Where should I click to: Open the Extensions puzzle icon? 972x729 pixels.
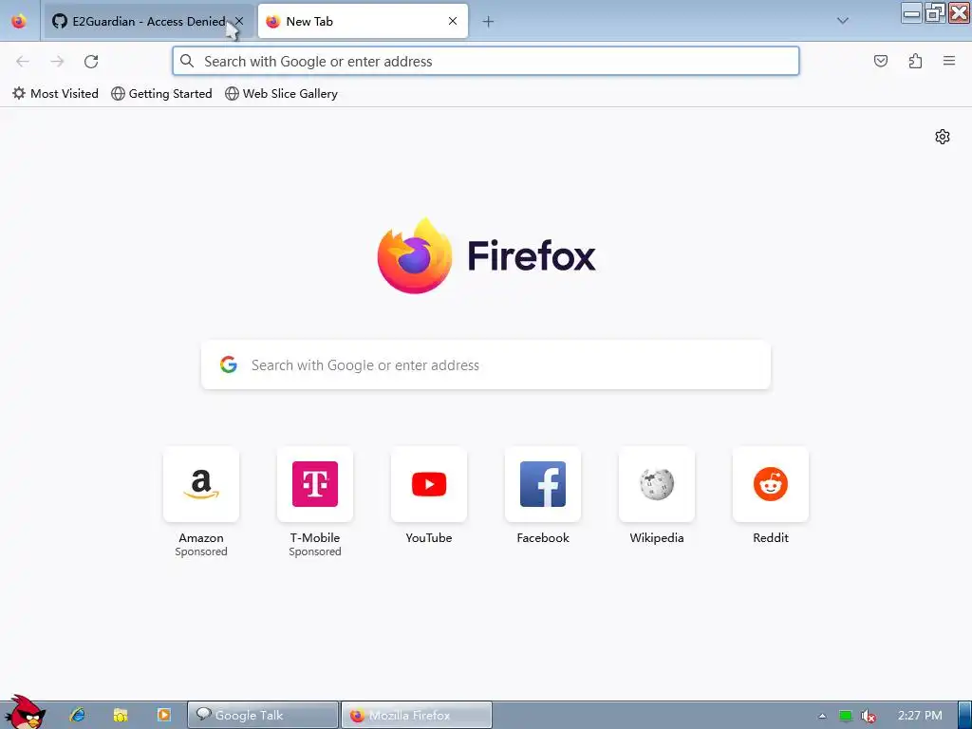click(x=915, y=61)
